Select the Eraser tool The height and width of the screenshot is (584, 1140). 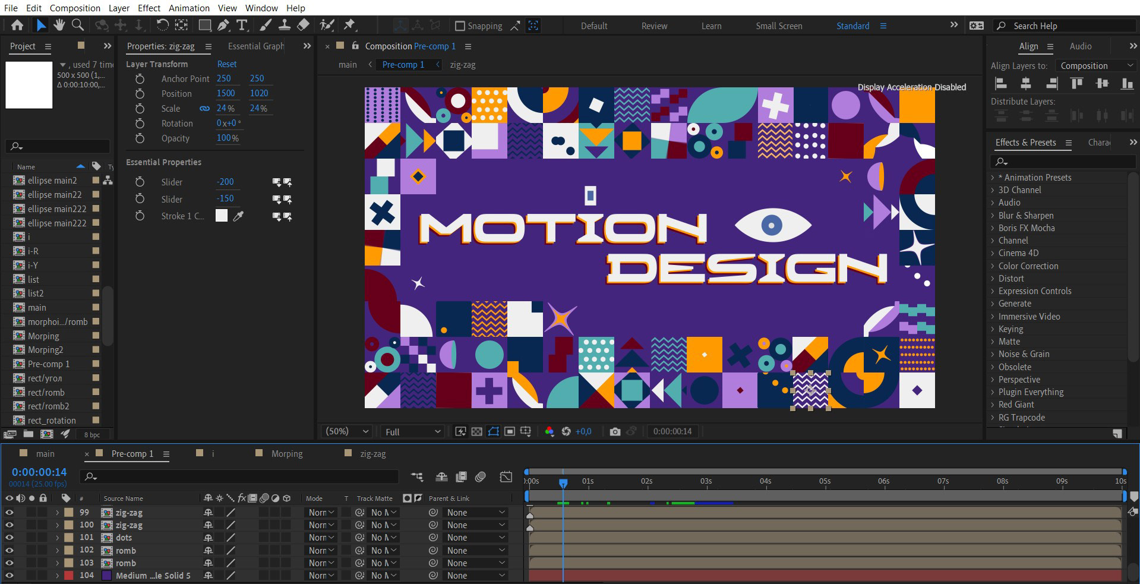[x=303, y=25]
